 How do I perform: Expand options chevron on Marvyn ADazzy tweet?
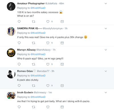click(106, 50)
